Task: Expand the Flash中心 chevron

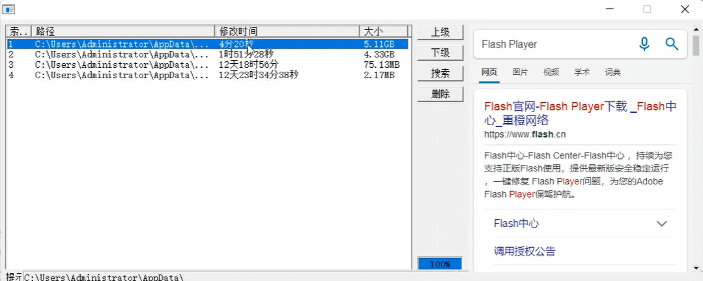Action: 662,224
